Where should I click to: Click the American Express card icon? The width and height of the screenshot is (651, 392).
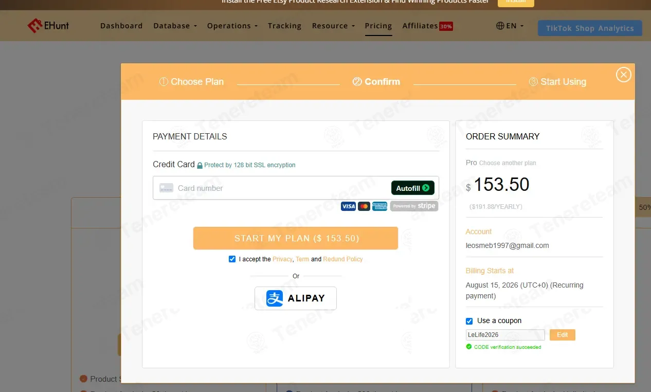click(x=379, y=206)
